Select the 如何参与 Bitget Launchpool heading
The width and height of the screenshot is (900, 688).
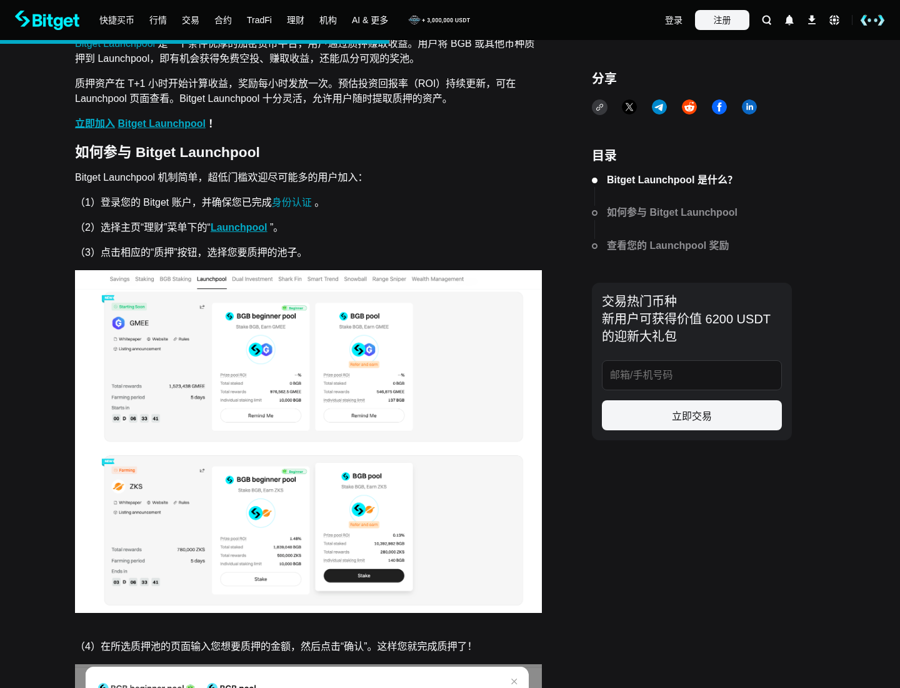[x=167, y=153]
